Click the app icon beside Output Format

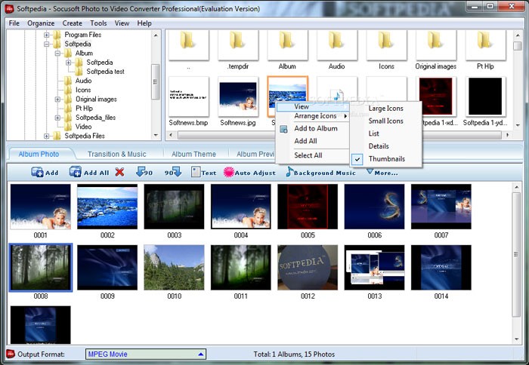11,354
